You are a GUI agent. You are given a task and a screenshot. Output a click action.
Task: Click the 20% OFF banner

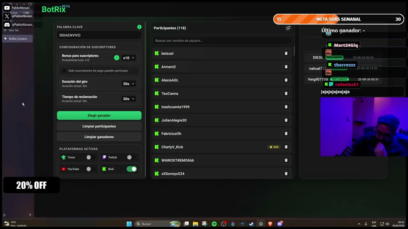pos(31,185)
